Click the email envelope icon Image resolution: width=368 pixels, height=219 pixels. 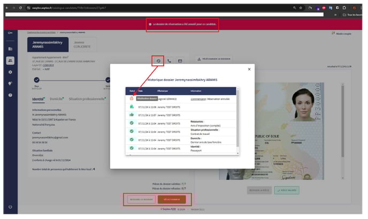pyautogui.click(x=180, y=61)
